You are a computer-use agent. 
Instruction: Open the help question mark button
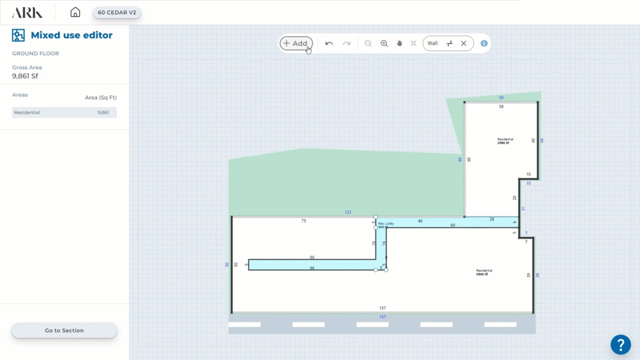(620, 345)
